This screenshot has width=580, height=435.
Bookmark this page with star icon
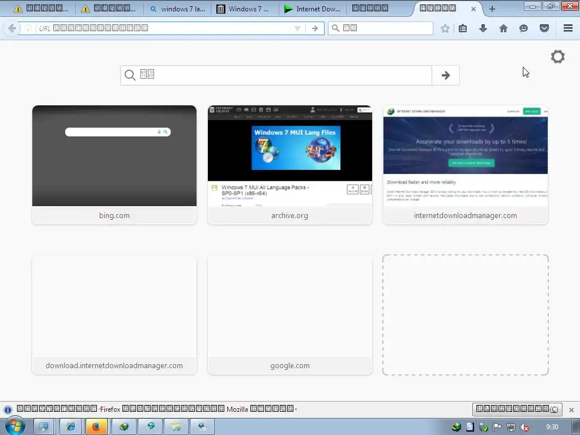coord(445,28)
